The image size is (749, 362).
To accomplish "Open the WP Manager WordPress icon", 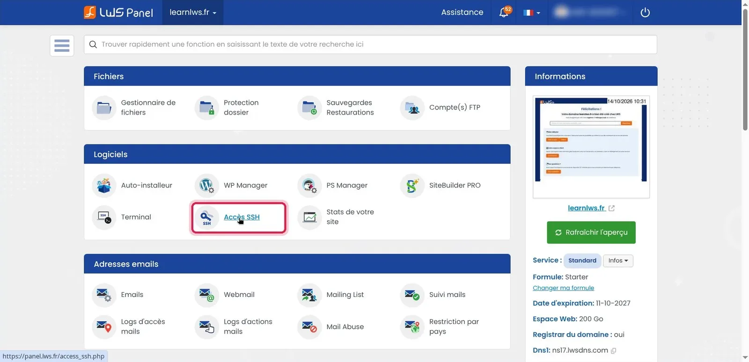I will [206, 186].
